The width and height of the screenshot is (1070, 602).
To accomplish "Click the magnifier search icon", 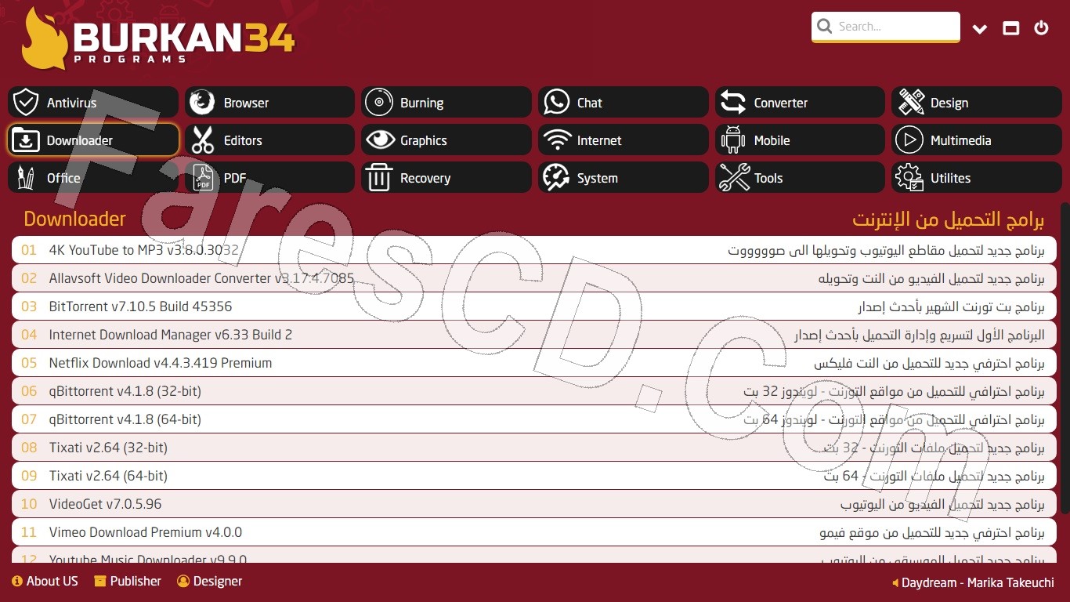I will (824, 27).
